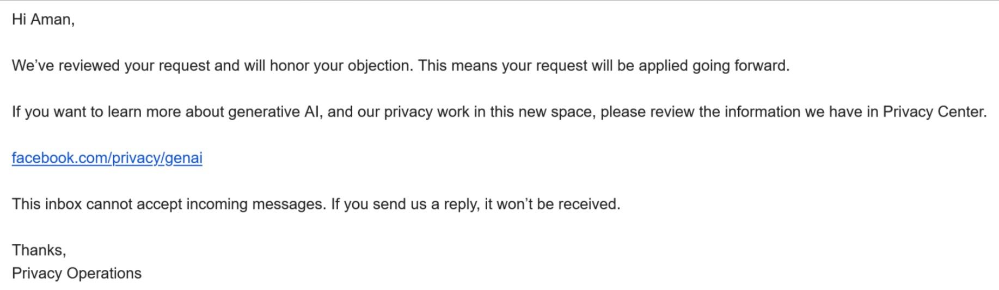
Task: Click the phrase "If you send us a reply"
Action: [404, 205]
